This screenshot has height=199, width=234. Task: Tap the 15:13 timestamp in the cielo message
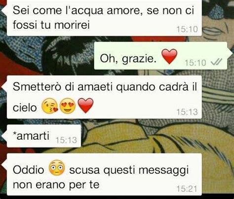(187, 112)
